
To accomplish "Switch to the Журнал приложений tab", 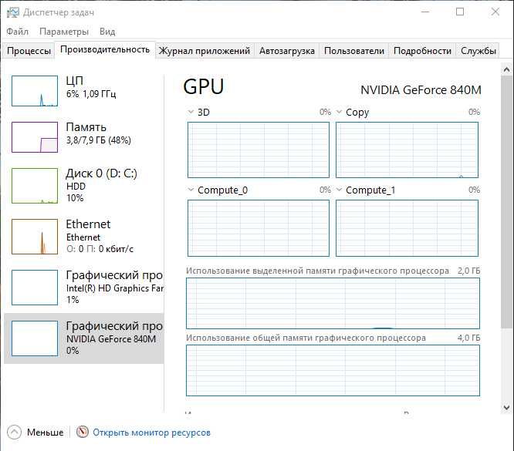I will [x=205, y=51].
